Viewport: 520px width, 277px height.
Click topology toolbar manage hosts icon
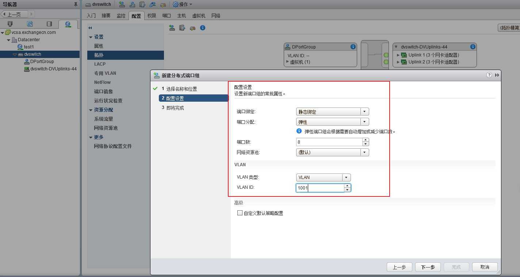(182, 28)
